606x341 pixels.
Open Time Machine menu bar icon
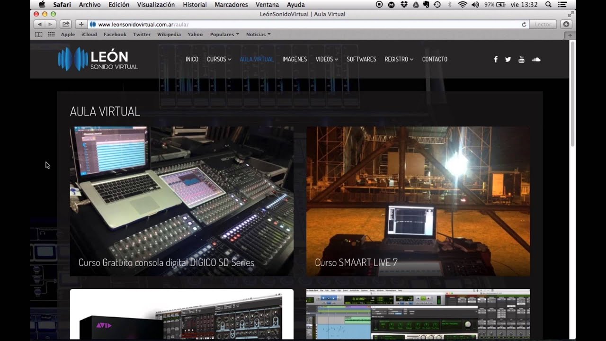(437, 5)
